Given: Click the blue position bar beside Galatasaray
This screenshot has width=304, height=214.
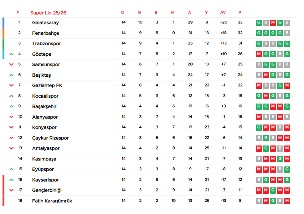Looking at the screenshot, I should click(x=3, y=23).
